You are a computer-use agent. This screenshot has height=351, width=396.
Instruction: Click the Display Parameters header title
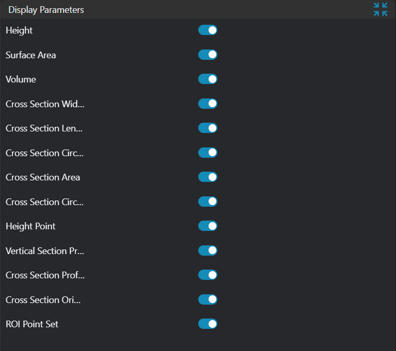(x=46, y=10)
